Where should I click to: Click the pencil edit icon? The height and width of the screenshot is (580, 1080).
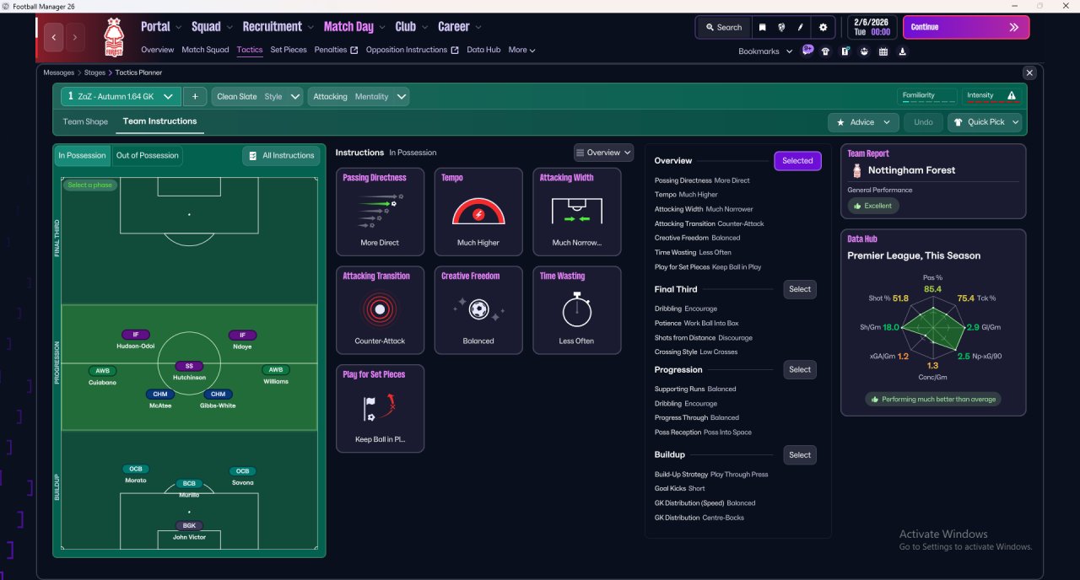pos(801,27)
